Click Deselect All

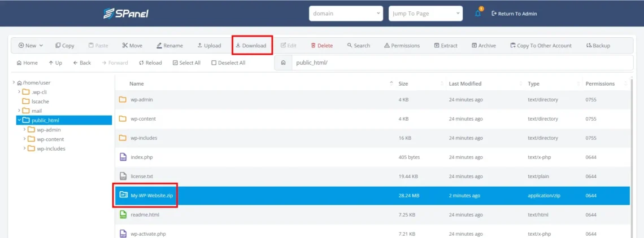click(x=228, y=63)
